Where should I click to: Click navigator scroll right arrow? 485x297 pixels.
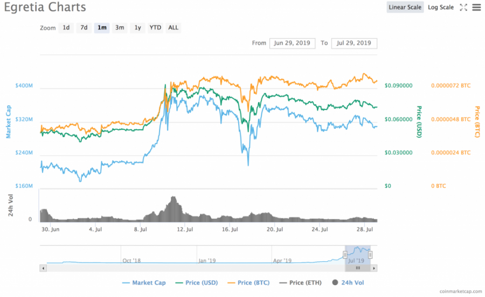click(374, 268)
